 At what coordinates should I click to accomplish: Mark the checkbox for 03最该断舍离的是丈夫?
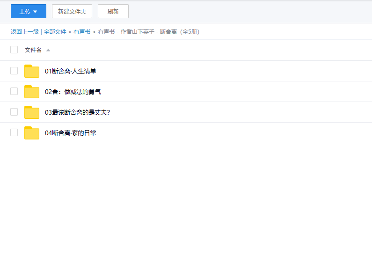click(14, 112)
